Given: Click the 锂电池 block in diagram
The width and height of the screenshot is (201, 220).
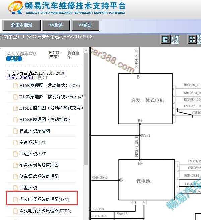Looking at the screenshot, I should tap(146, 180).
